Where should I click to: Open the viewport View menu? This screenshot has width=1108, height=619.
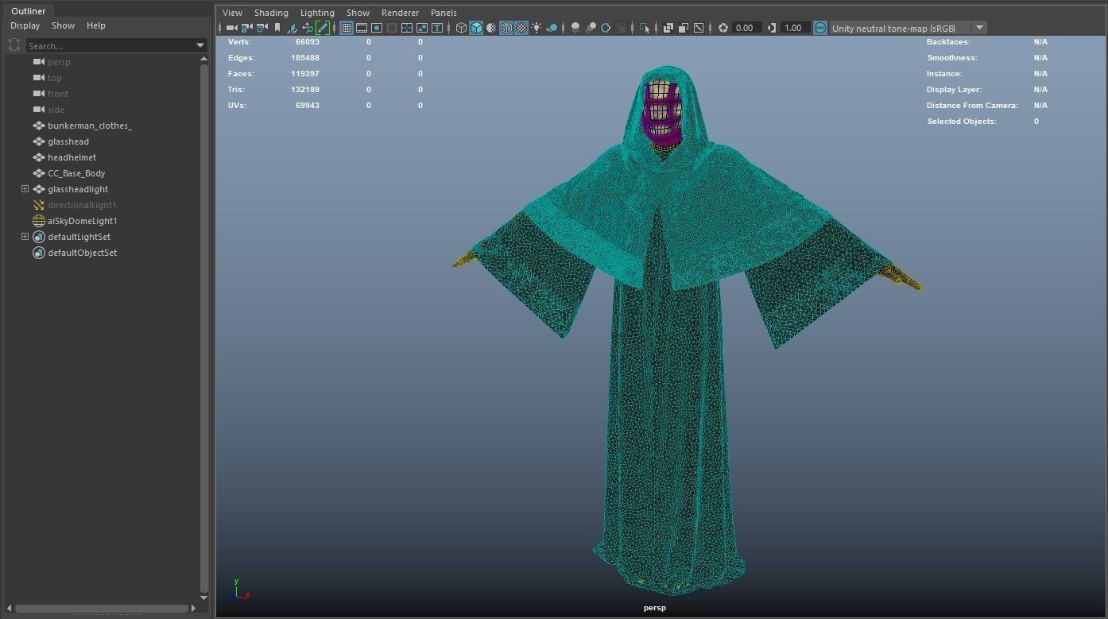pyautogui.click(x=233, y=13)
